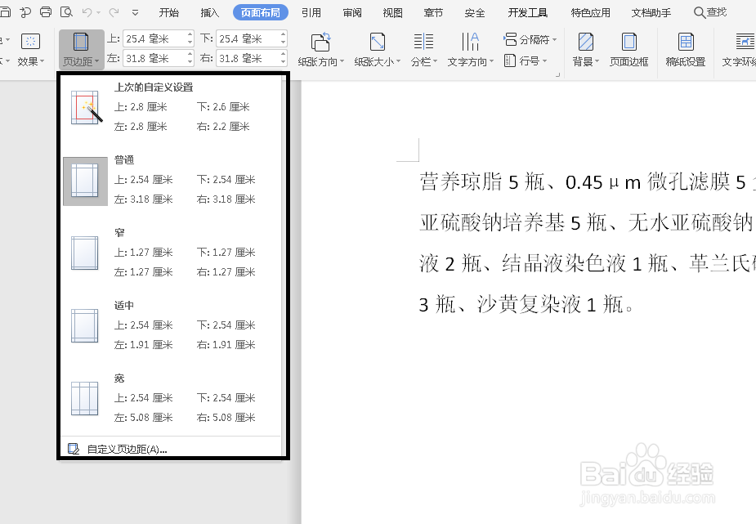Select the 纸张大小 paper size tool
Screen dimensions: 756x524
pos(375,49)
